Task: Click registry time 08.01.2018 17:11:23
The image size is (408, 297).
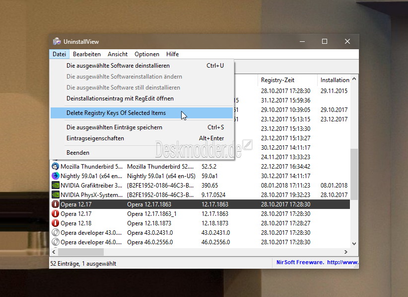Action: [x=285, y=186]
